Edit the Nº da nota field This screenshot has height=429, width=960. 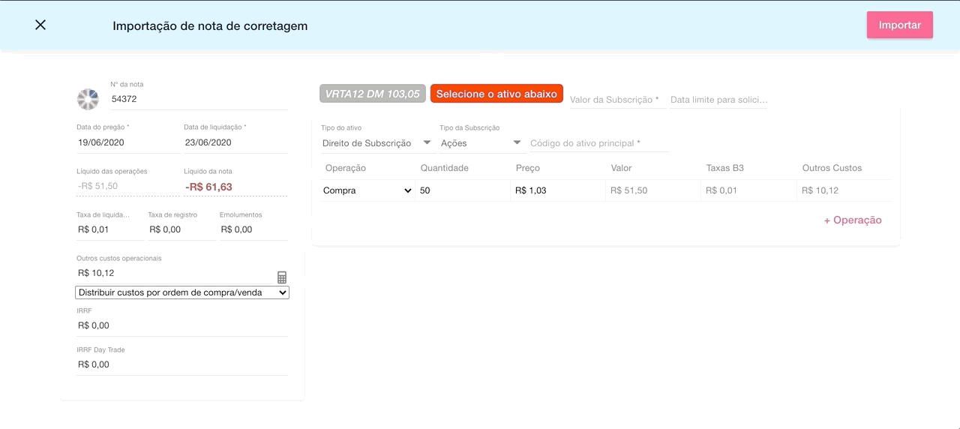tap(198, 99)
